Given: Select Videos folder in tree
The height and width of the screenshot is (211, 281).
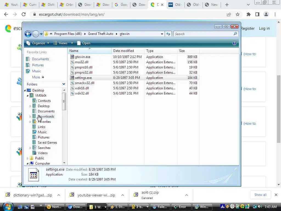Looking at the screenshot, I should 43,153.
